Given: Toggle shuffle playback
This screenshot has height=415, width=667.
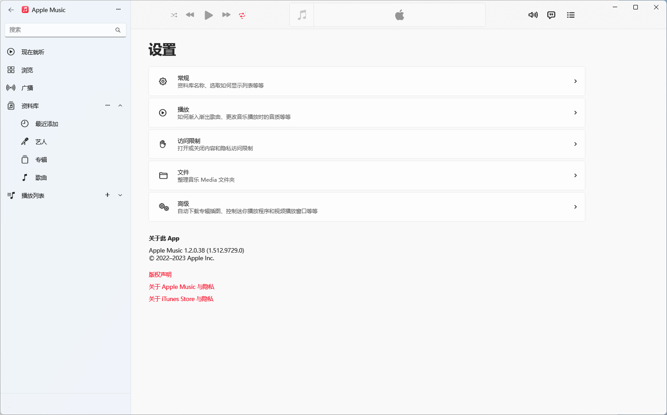Looking at the screenshot, I should click(x=174, y=15).
